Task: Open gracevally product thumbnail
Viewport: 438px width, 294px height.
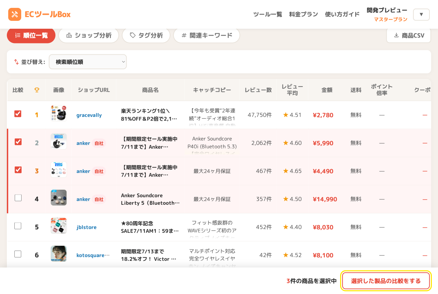Action: (59, 113)
